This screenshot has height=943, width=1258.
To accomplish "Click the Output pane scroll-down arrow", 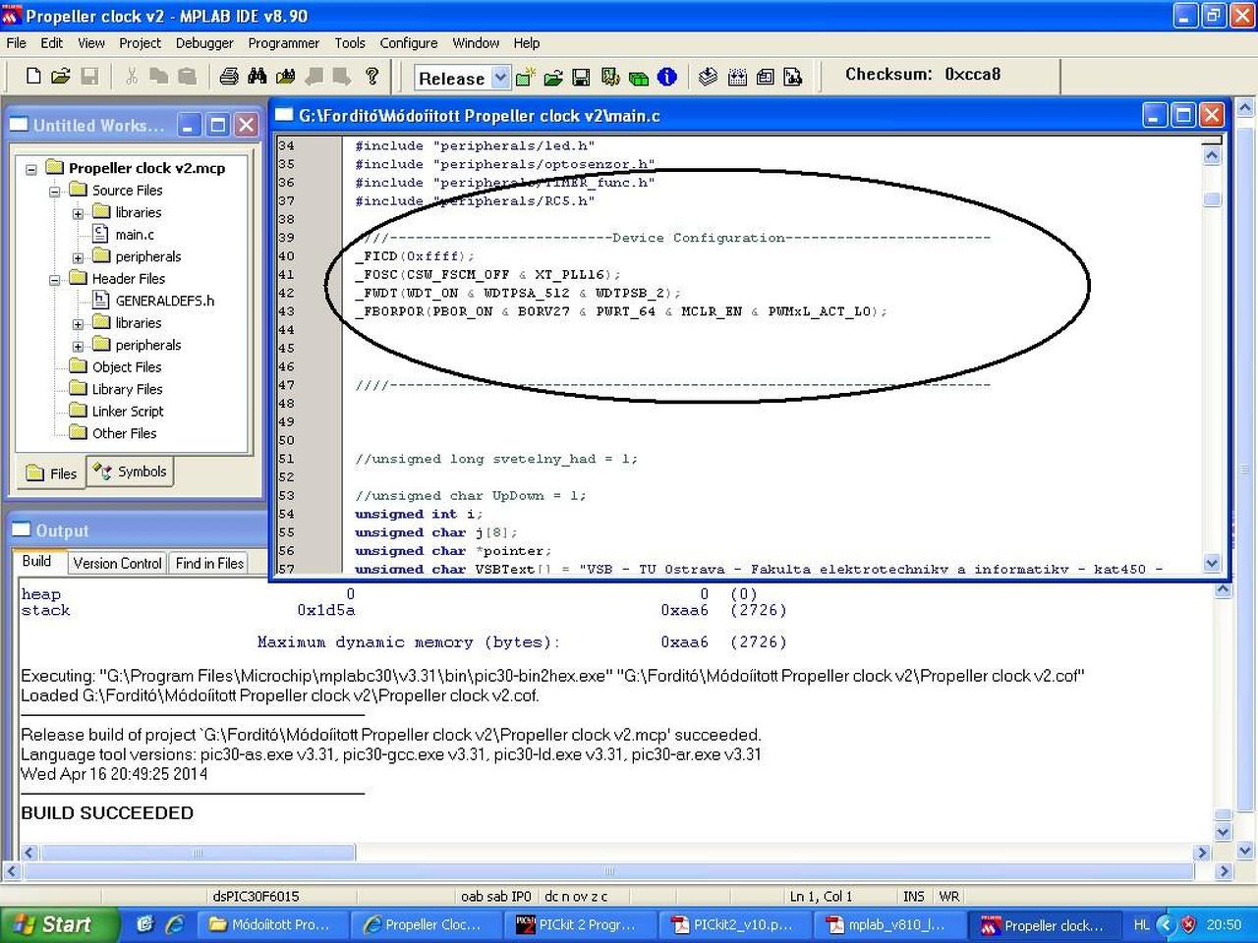I will pyautogui.click(x=1223, y=832).
